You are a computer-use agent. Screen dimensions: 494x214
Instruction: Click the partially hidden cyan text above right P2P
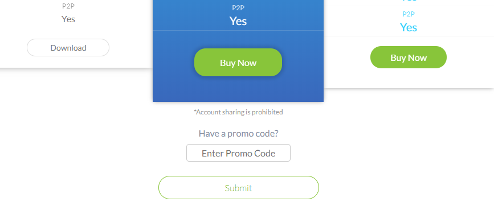pyautogui.click(x=409, y=1)
